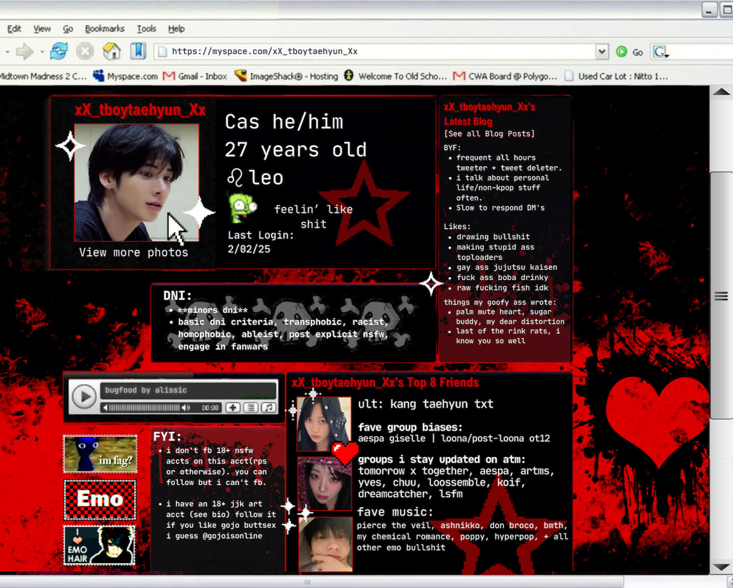
Task: Expand the forward button history arrow
Action: coord(42,52)
